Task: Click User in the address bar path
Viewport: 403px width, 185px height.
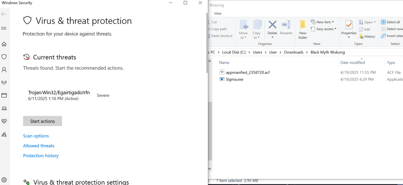Action: 273,52
